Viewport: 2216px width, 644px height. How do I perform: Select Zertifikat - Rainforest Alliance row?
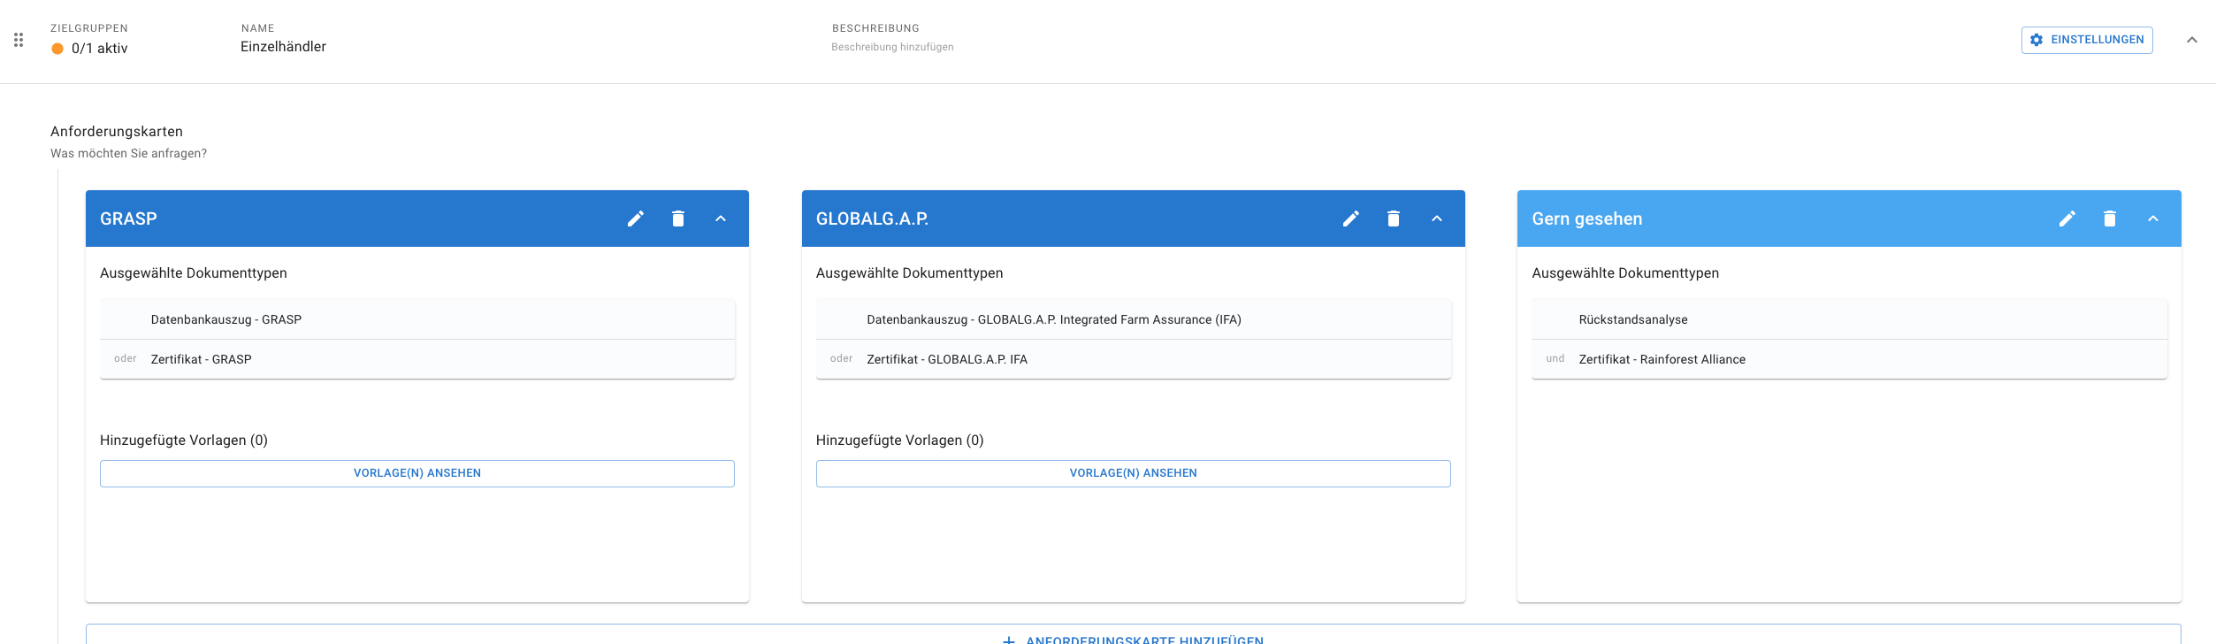tap(1849, 359)
